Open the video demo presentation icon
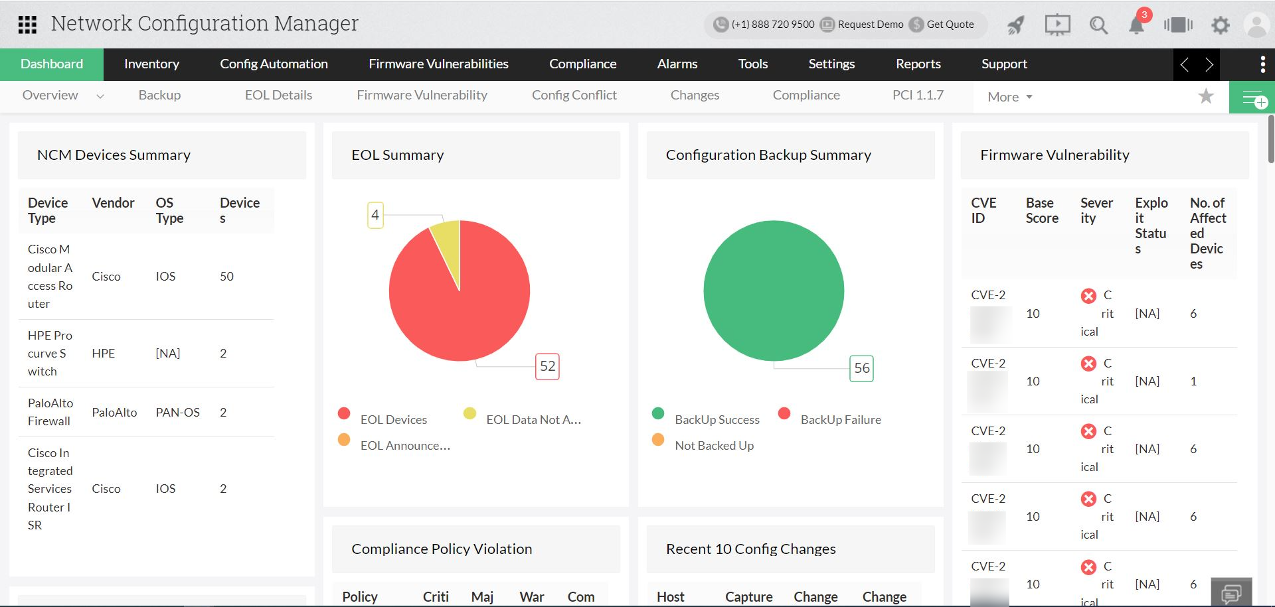 (x=1057, y=25)
